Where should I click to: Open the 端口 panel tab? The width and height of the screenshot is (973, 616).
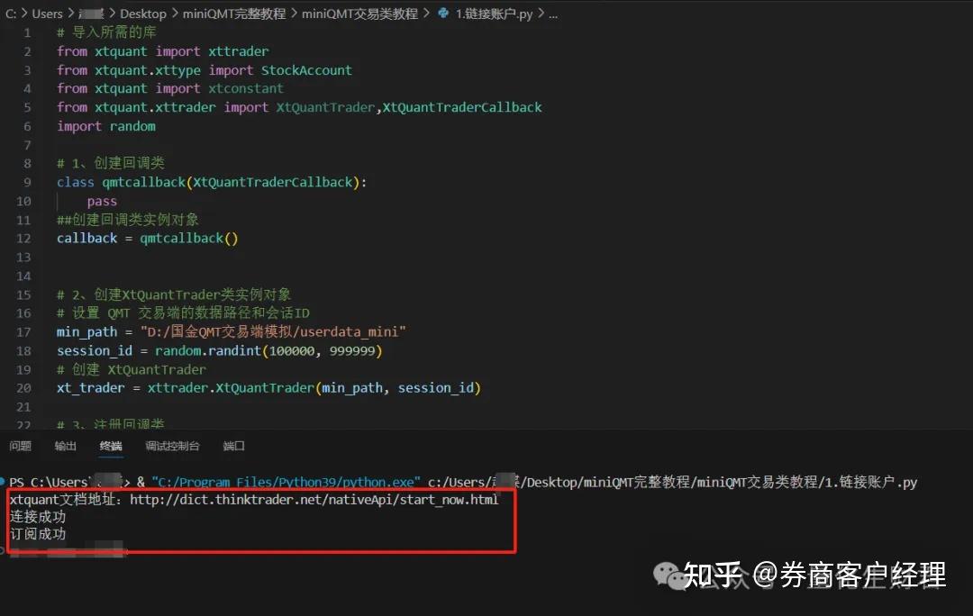click(x=232, y=446)
